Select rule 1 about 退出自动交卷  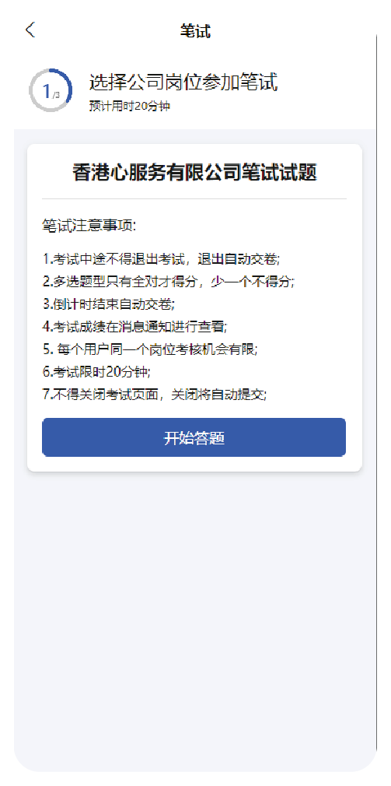click(x=161, y=260)
